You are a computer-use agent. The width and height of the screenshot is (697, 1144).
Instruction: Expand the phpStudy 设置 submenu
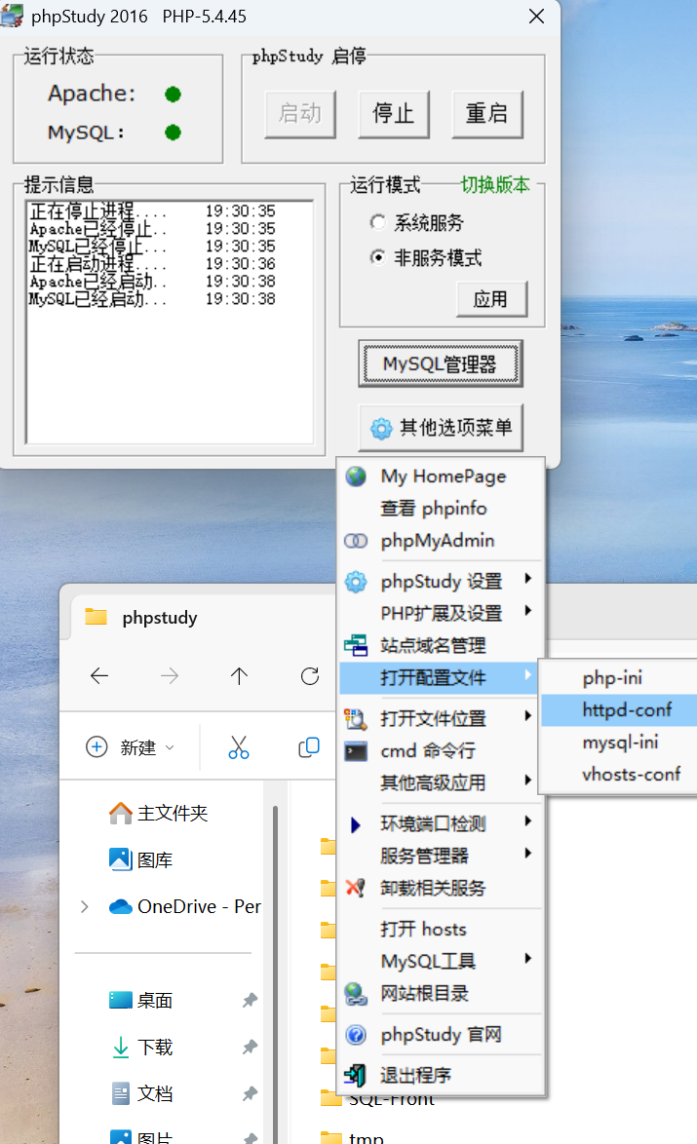527,579
